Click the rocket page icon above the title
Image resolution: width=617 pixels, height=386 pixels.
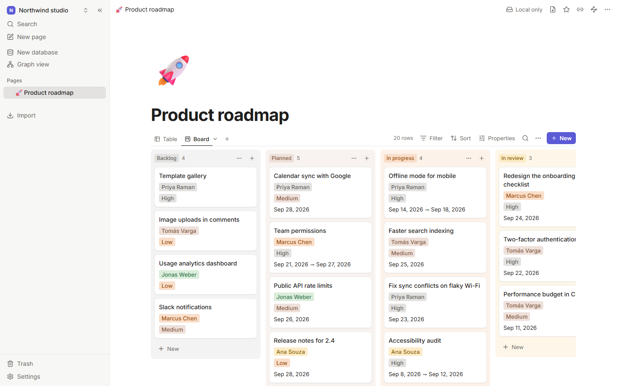click(174, 70)
